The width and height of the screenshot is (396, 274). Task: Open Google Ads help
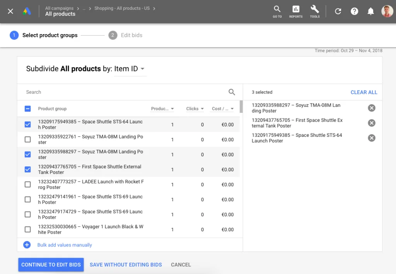(x=355, y=11)
